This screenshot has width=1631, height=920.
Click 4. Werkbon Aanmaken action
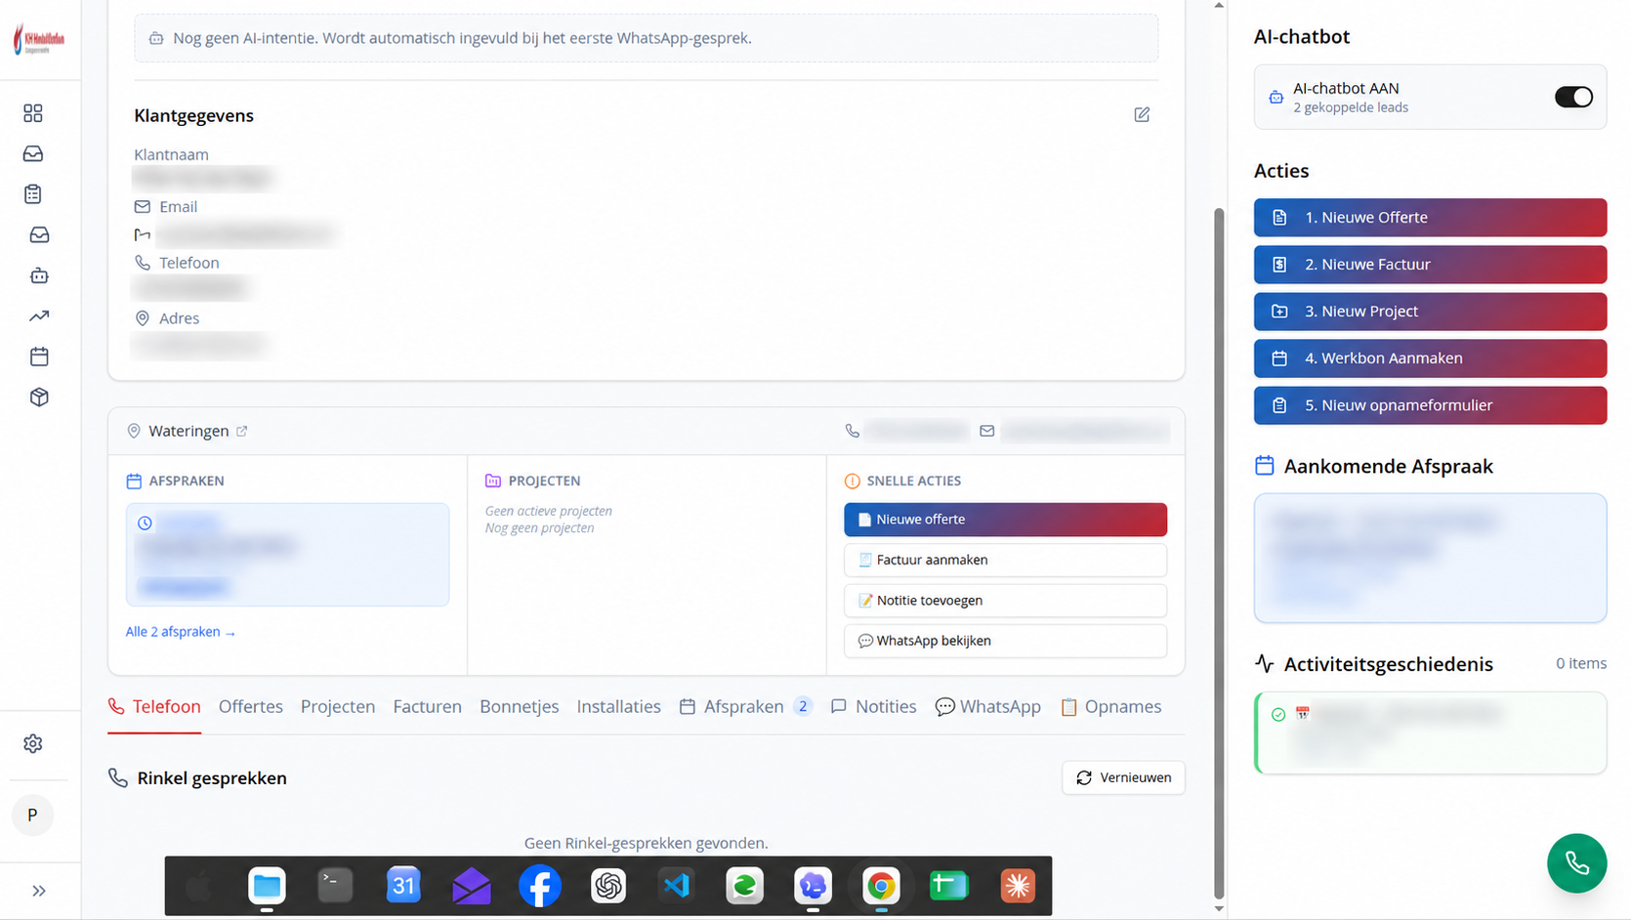[x=1430, y=358]
